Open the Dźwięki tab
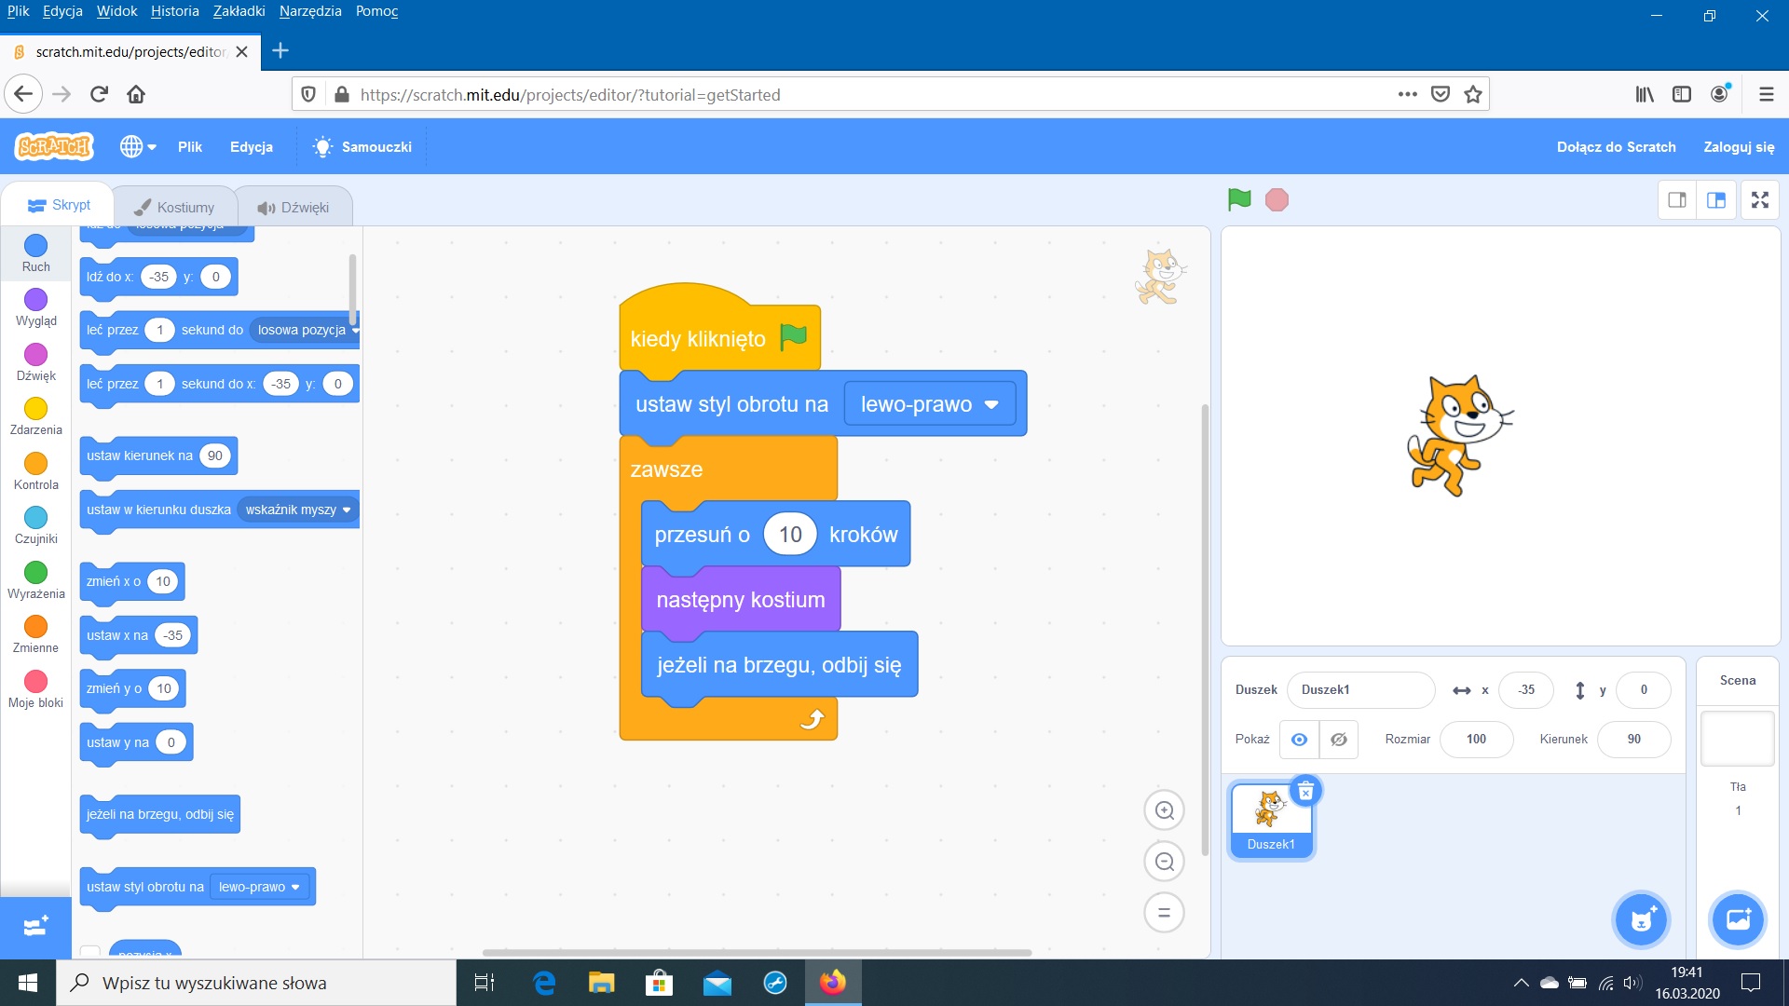 [294, 207]
